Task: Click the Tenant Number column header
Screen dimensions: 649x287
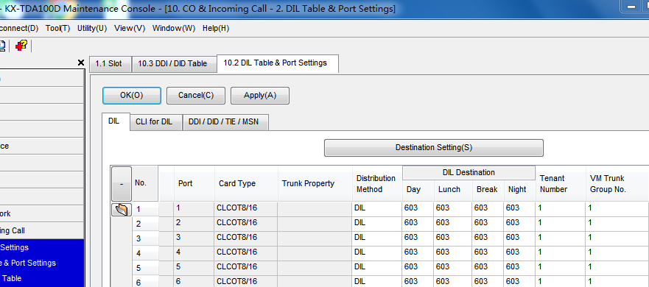Action: (x=561, y=184)
